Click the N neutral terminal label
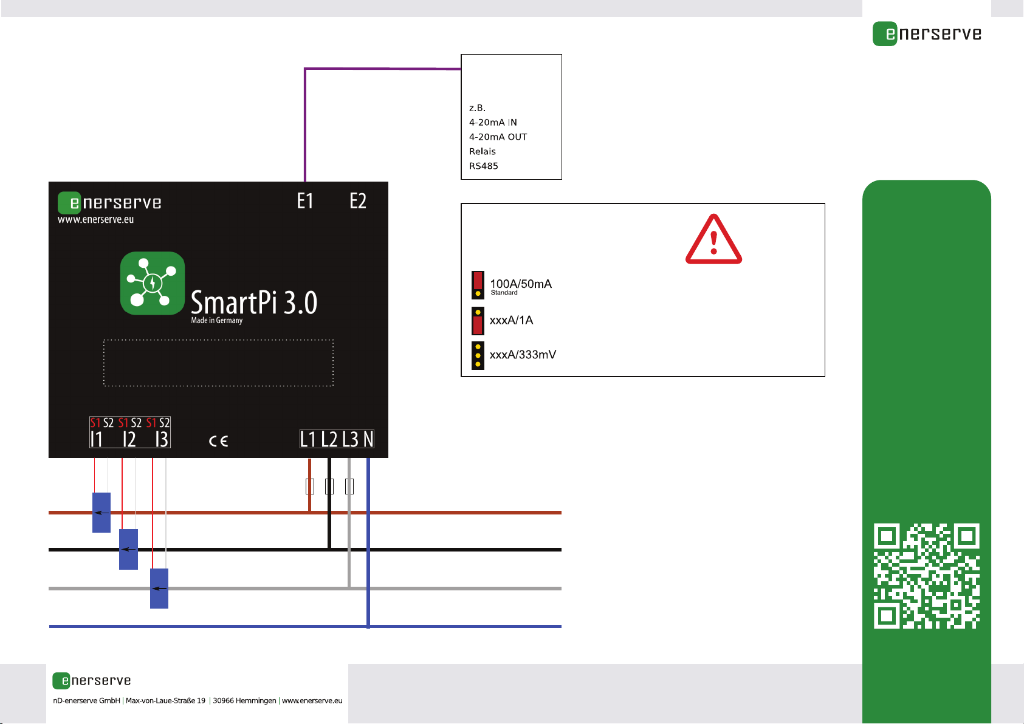This screenshot has width=1024, height=724. [368, 439]
